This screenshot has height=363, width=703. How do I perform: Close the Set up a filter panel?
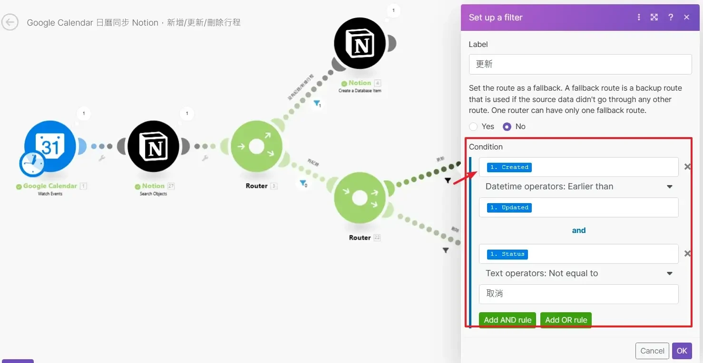(x=686, y=17)
